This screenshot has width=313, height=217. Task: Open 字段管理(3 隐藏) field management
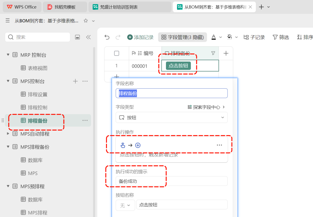coord(182,37)
